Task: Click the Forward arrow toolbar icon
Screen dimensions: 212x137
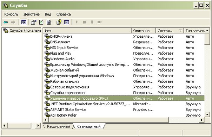Action: 13,22
